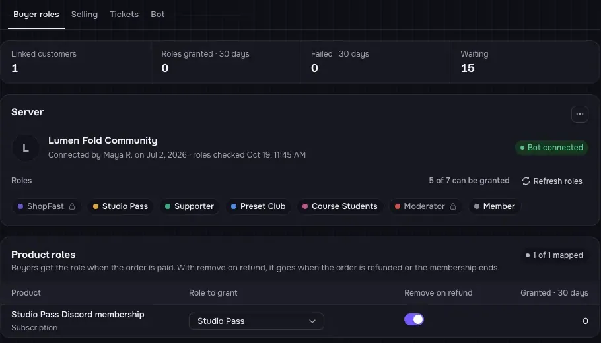Click the refresh arrows icon beside Refresh roles
The image size is (601, 343).
click(x=526, y=181)
